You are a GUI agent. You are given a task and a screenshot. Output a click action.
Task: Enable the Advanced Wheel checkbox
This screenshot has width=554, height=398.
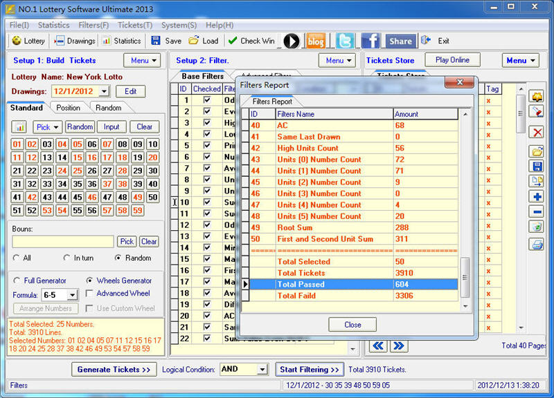click(x=89, y=293)
